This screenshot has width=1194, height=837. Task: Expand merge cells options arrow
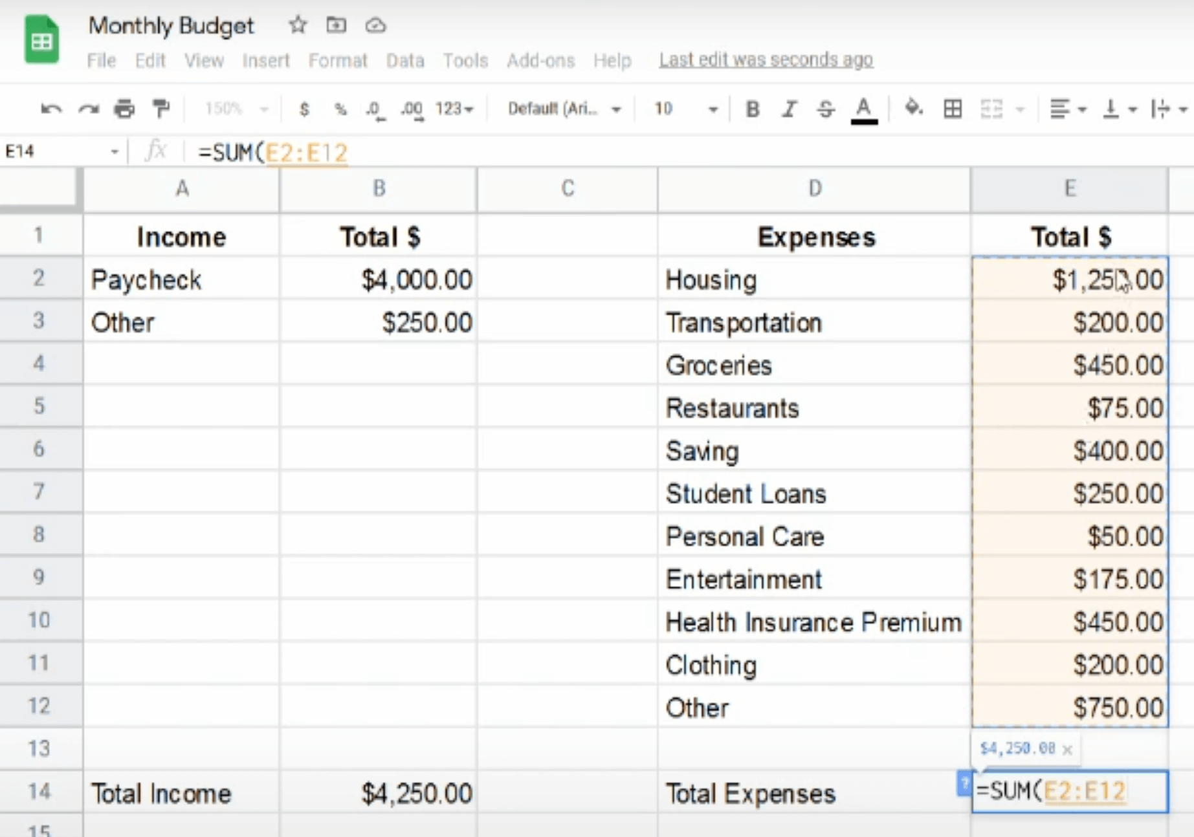pyautogui.click(x=1020, y=109)
